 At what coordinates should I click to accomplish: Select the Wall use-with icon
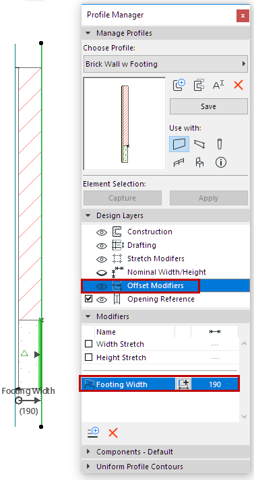[179, 144]
